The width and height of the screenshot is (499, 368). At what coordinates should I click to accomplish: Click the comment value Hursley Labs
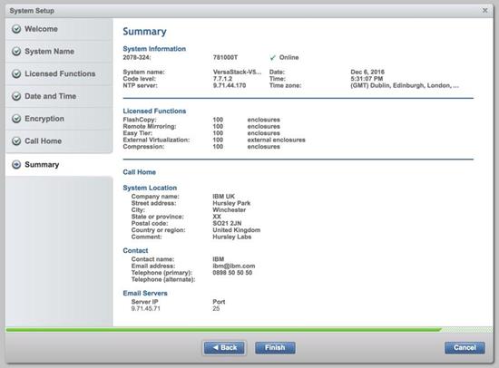(232, 237)
